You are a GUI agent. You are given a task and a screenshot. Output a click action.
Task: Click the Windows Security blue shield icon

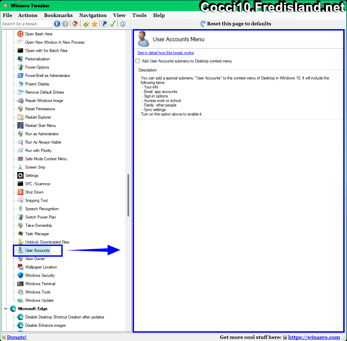[20, 275]
